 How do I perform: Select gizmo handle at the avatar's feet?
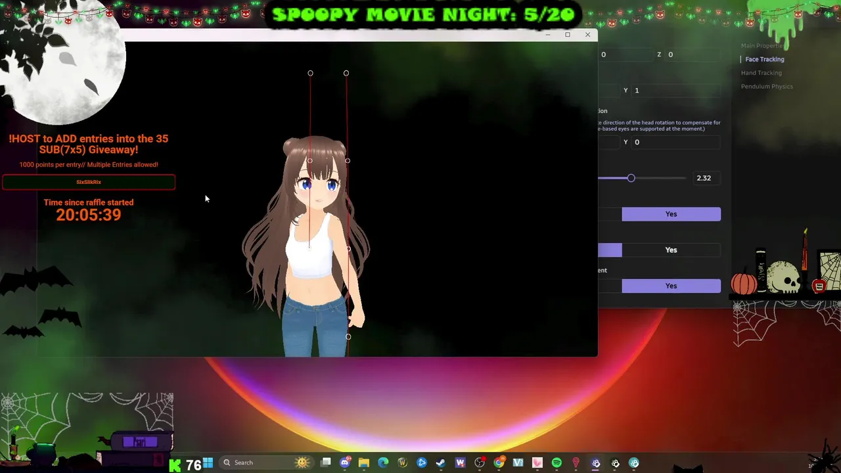[x=348, y=337]
